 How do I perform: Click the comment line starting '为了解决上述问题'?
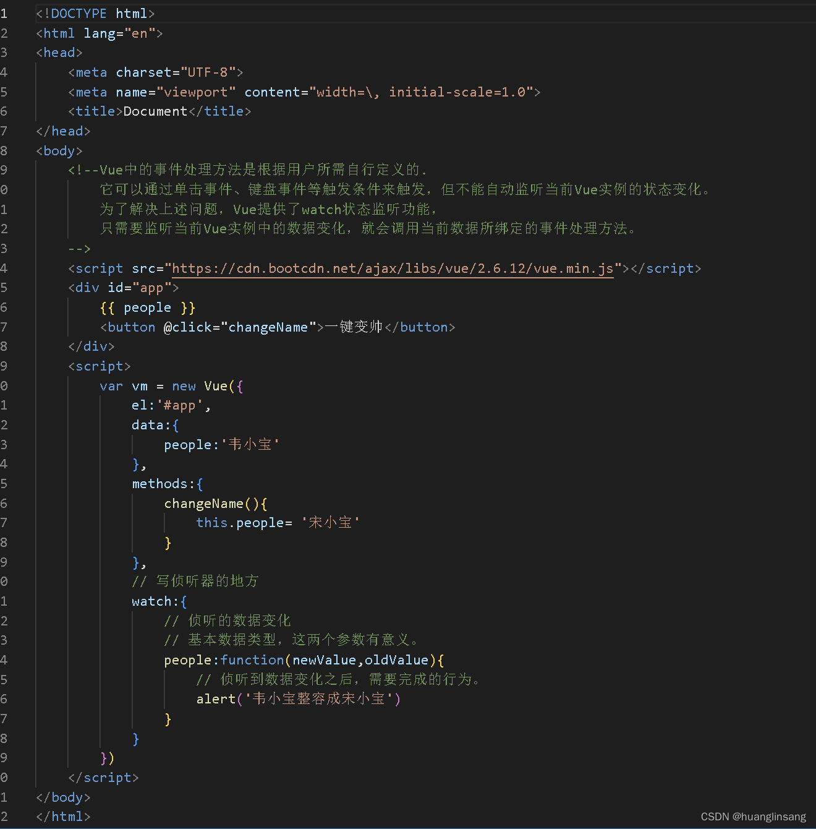[x=269, y=209]
